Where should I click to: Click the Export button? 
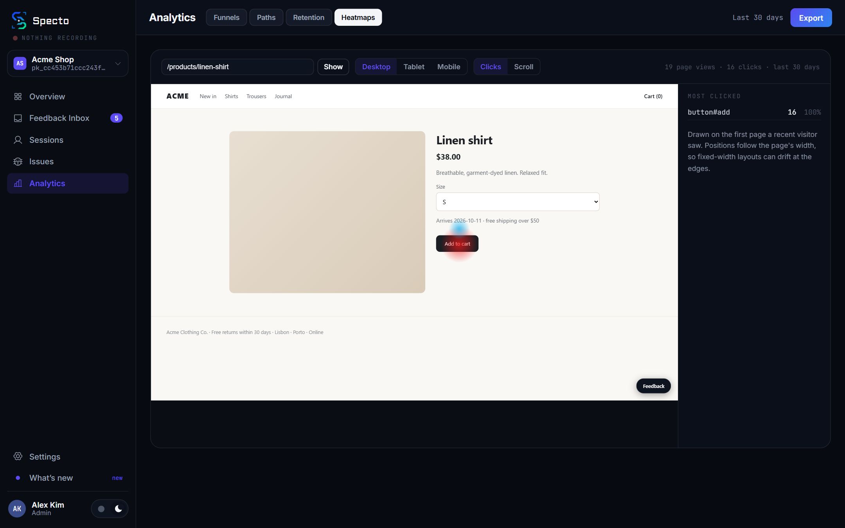point(811,18)
